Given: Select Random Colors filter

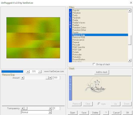Looking at the screenshot, I should (x=79, y=28).
